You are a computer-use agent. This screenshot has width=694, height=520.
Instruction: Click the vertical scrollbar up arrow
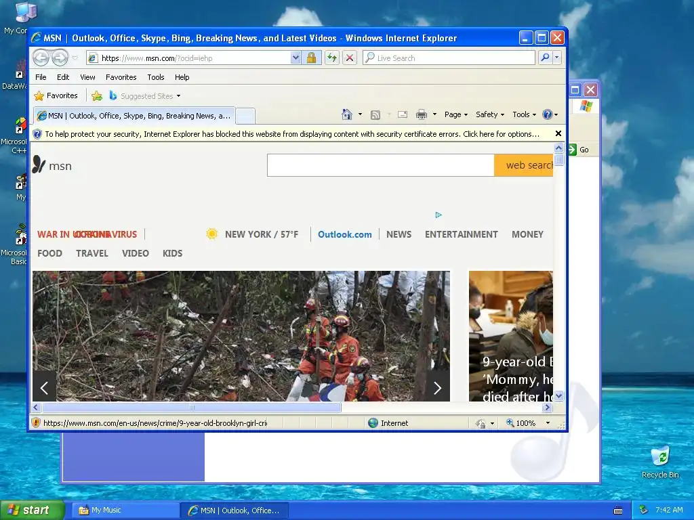pyautogui.click(x=558, y=148)
